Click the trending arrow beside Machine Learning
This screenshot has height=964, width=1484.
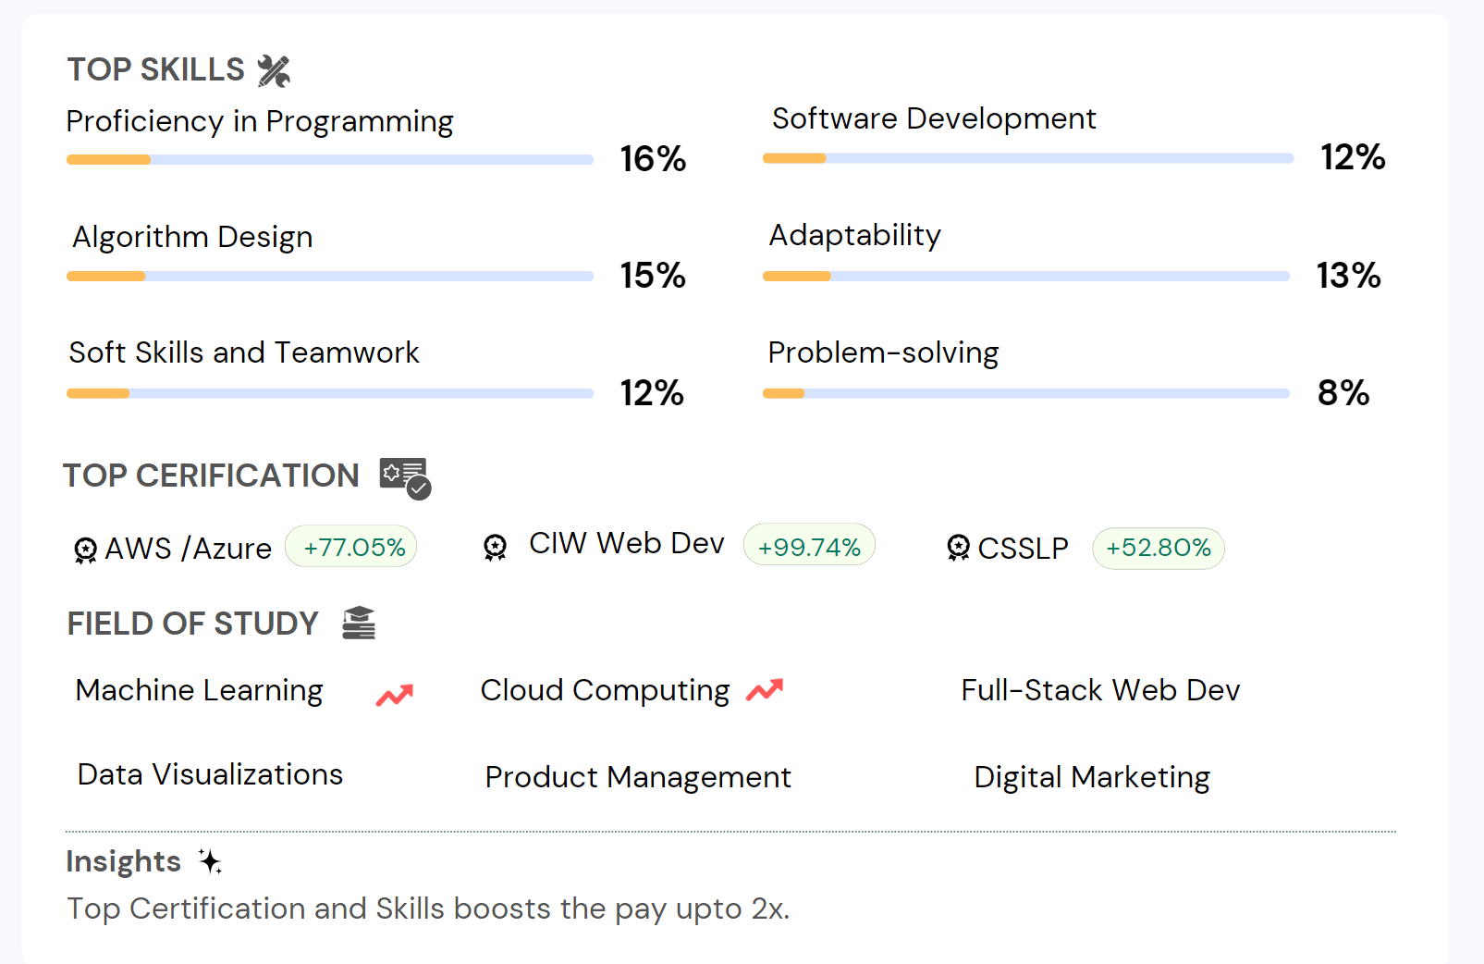point(395,695)
